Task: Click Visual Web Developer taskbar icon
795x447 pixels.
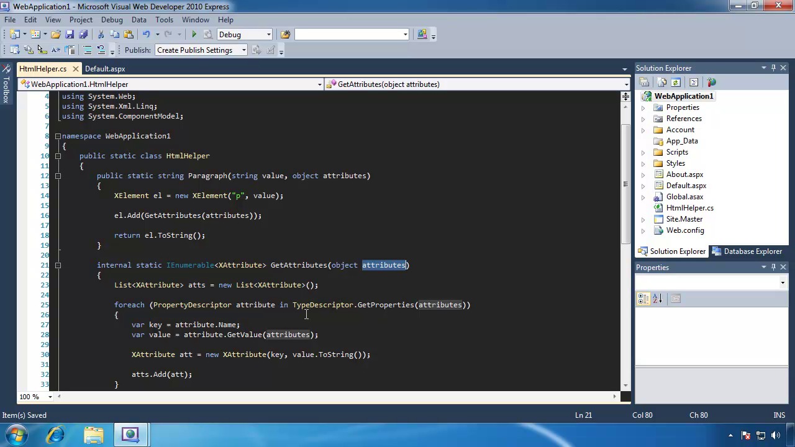Action: click(x=130, y=435)
